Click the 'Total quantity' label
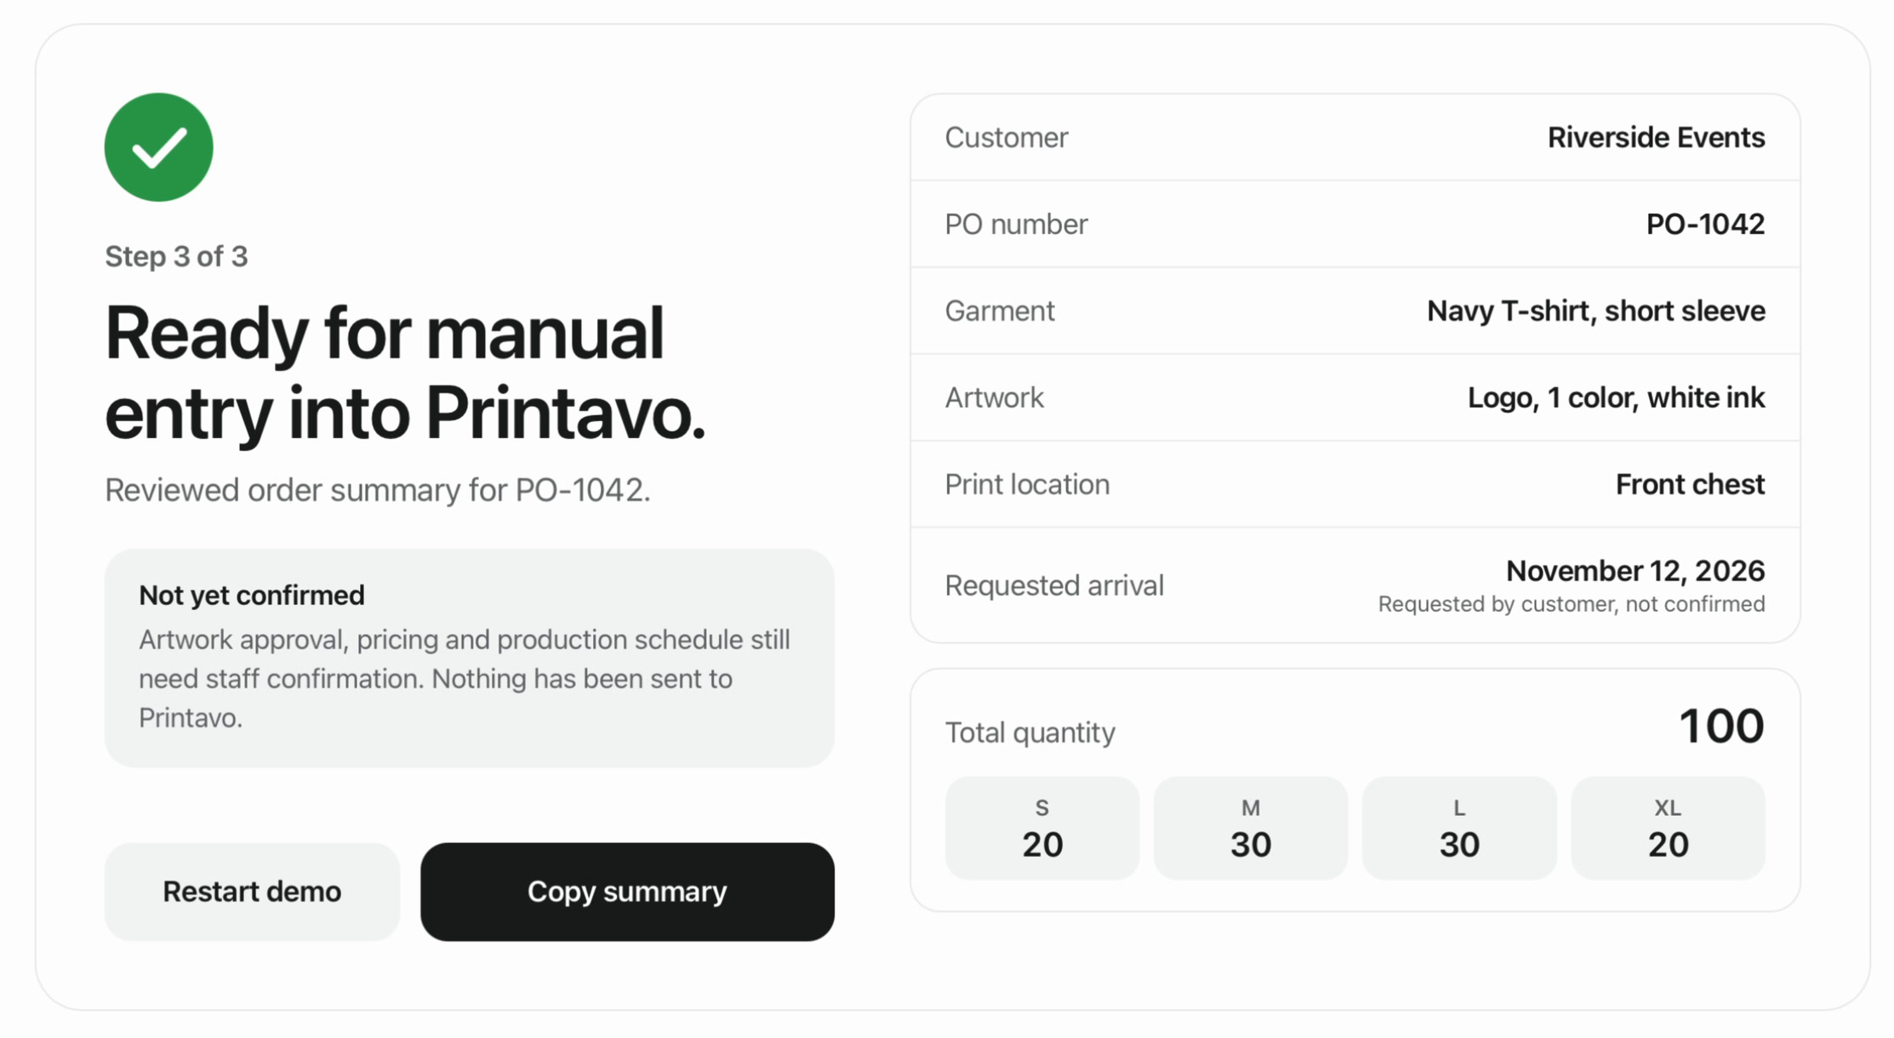1894x1038 pixels. coord(1030,733)
